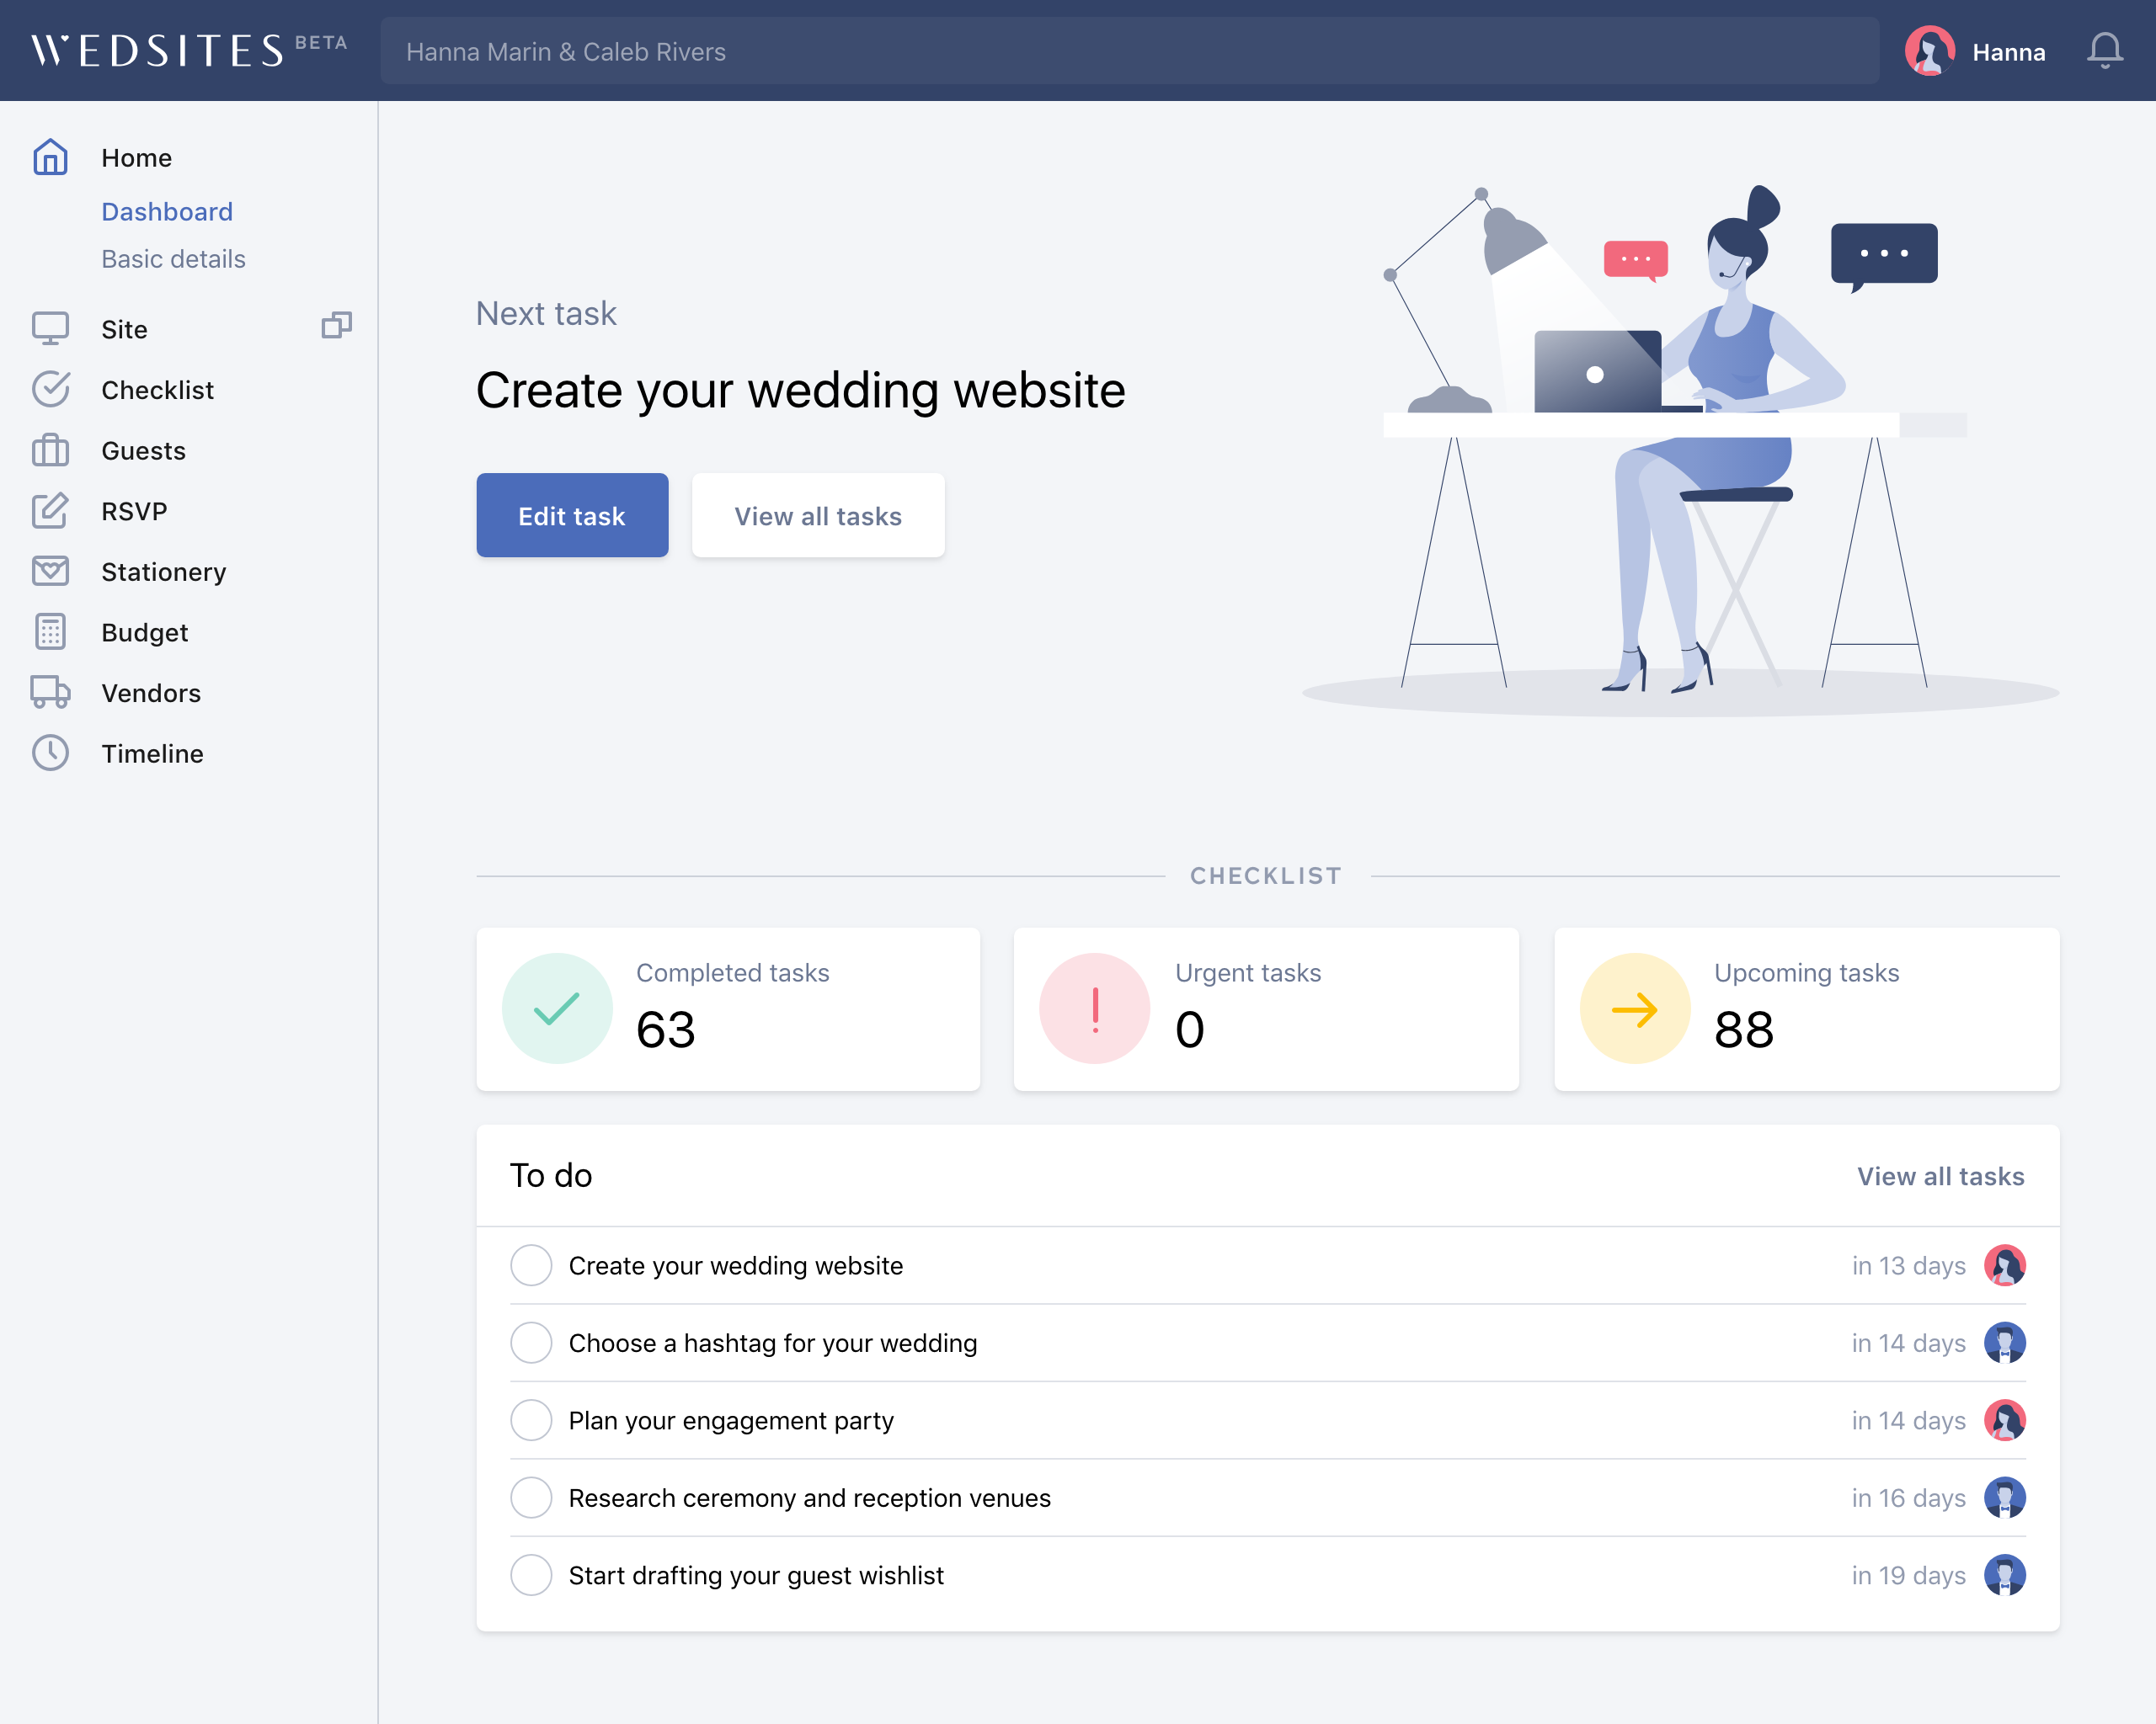
Task: Click View all tasks button under Next task
Action: click(818, 516)
